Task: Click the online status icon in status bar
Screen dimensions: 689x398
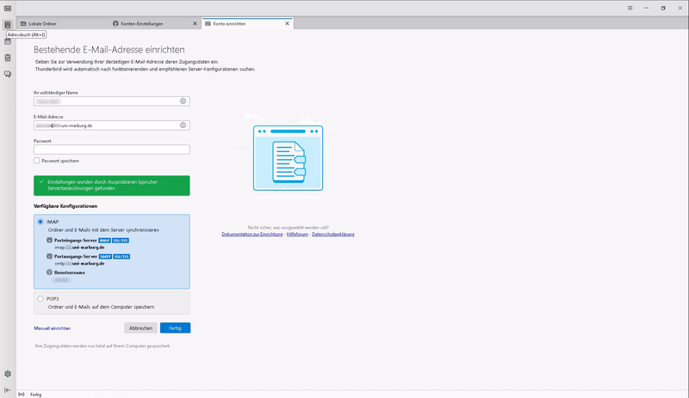Action: [x=22, y=394]
